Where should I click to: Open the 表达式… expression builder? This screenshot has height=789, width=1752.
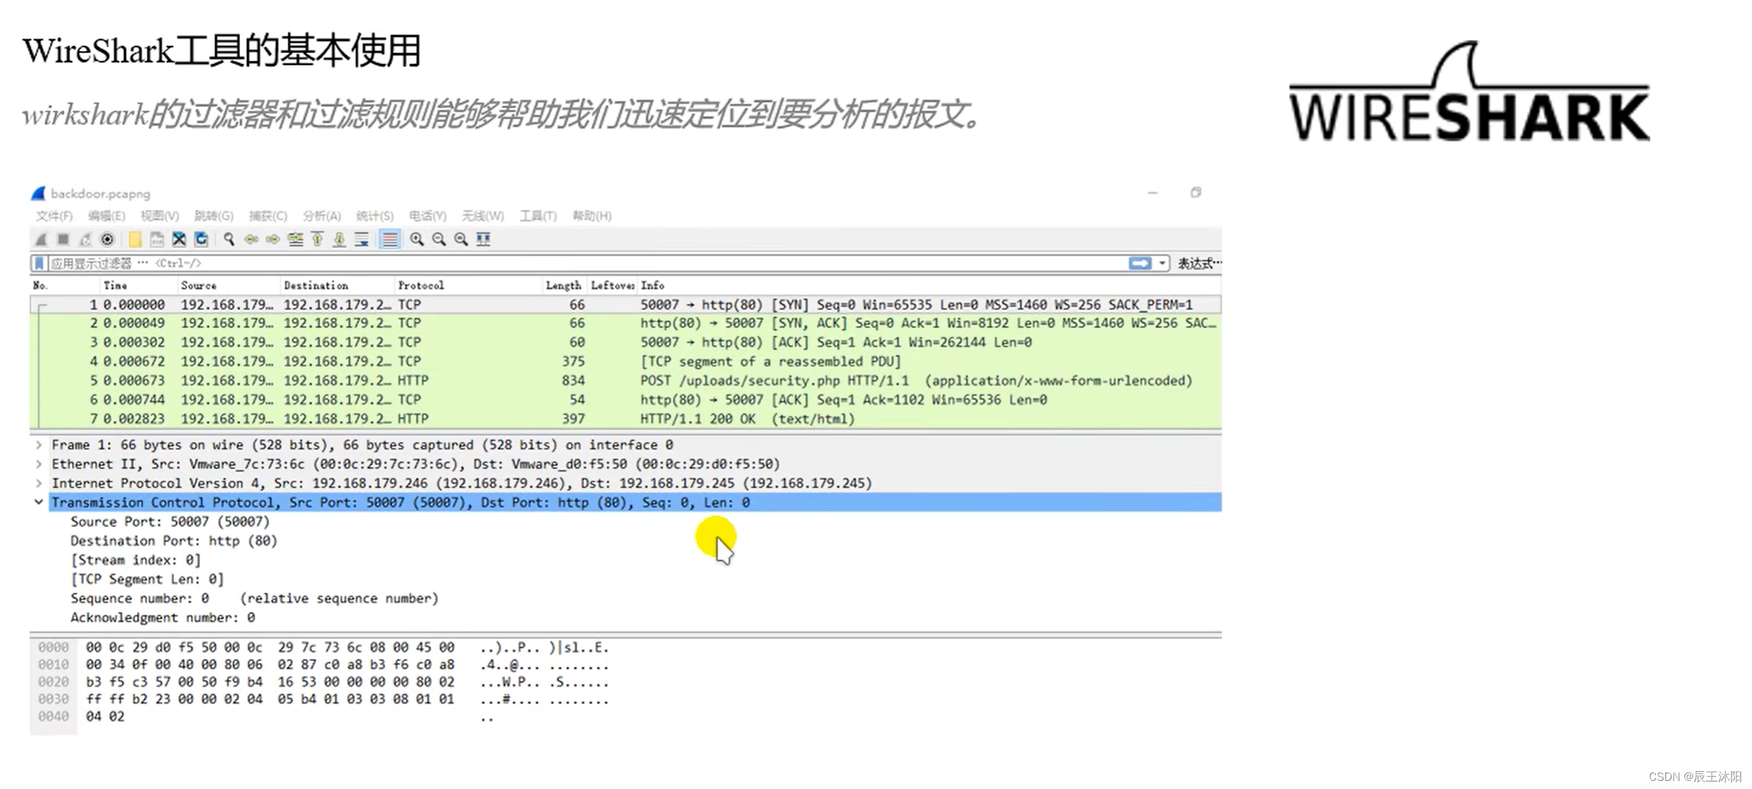tap(1199, 263)
